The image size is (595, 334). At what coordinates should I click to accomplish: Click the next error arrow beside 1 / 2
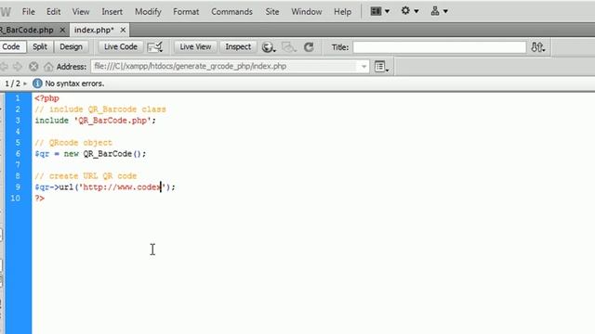[x=25, y=83]
